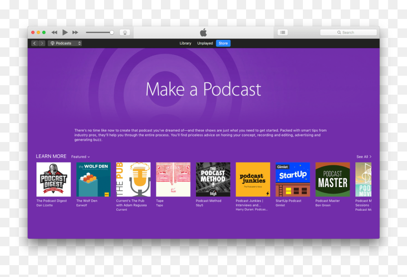The image size is (407, 277).
Task: Start playback with the play button
Action: 65,33
